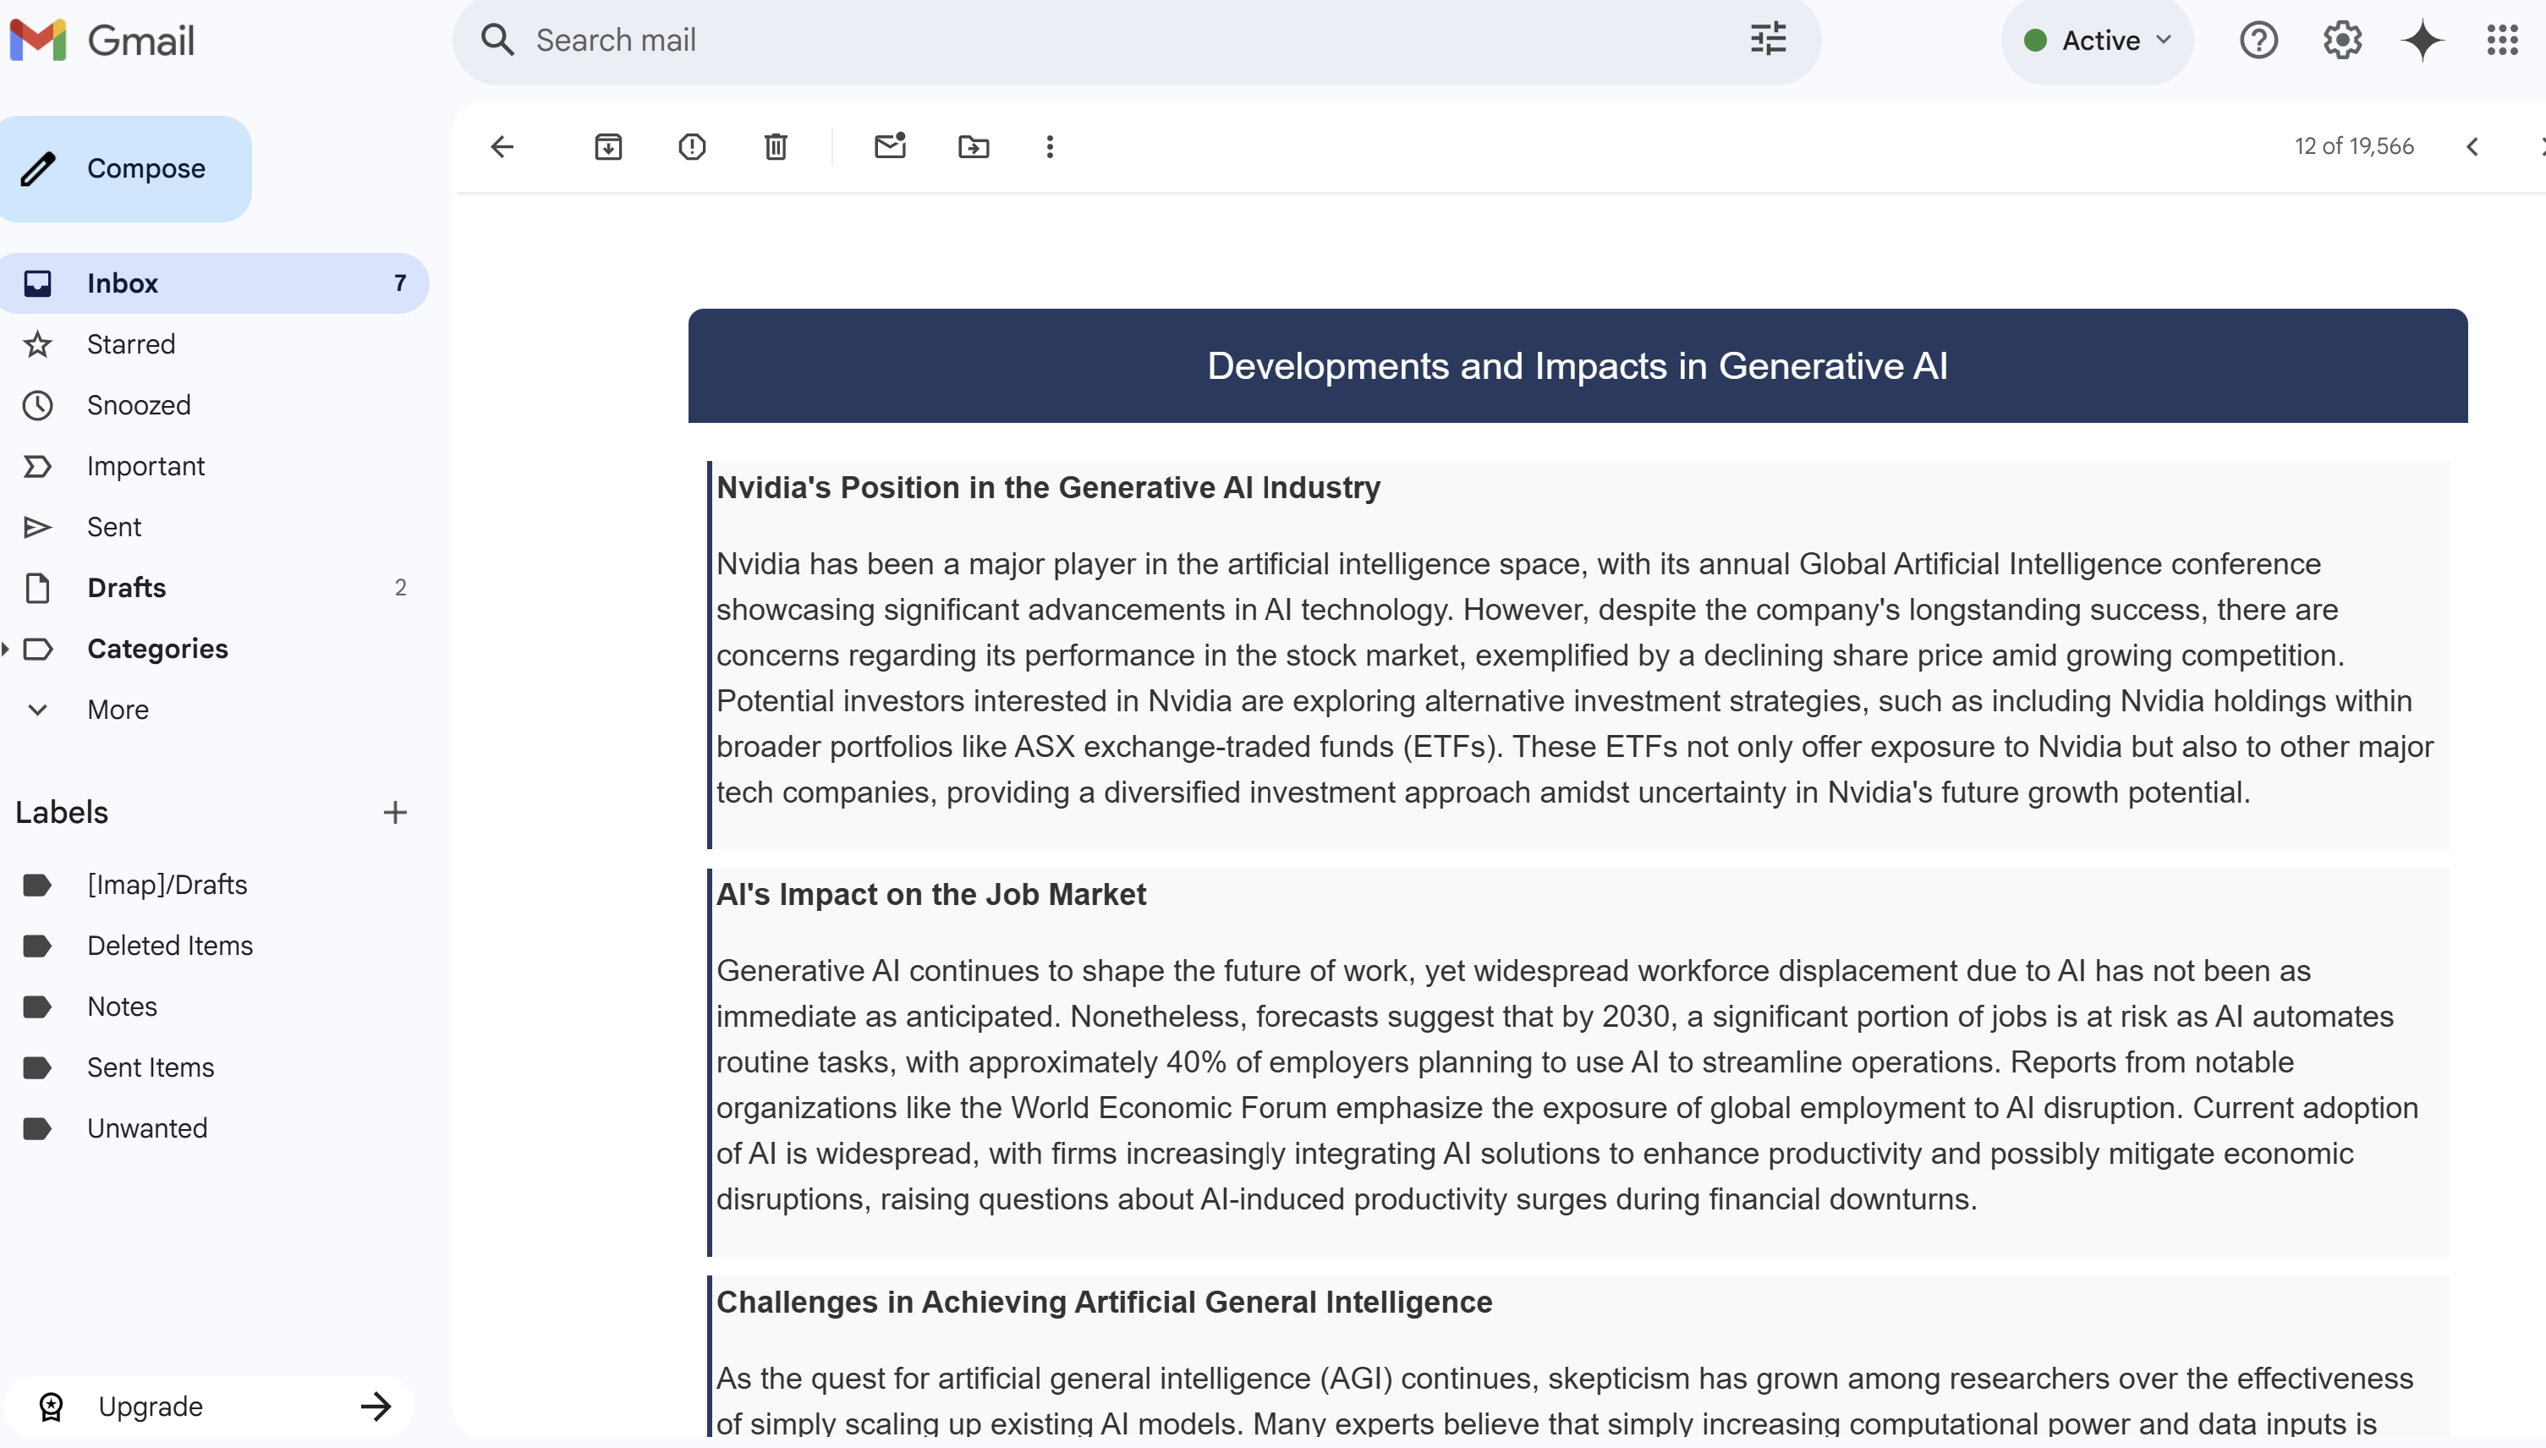Screen dimensions: 2546x1448
Task: Click the Compose button
Action: [126, 169]
